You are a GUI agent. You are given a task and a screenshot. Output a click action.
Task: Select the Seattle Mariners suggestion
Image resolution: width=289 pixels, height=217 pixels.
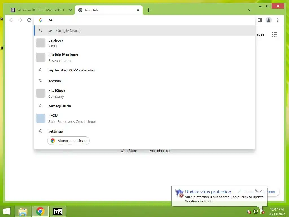[145, 57]
